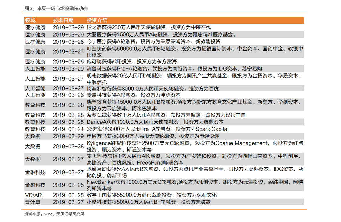Select the figure title 图3：本周一级市场投融资动态
The height and width of the screenshot is (222, 341).
[56, 9]
